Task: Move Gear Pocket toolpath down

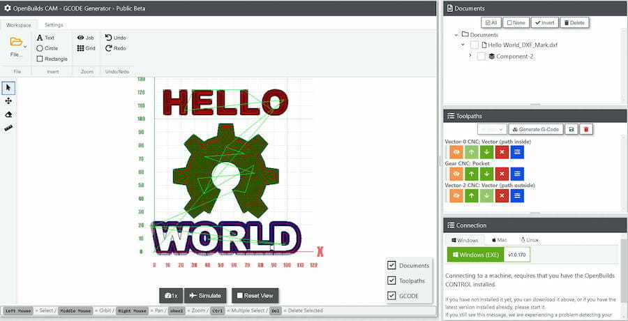Action: [486, 174]
